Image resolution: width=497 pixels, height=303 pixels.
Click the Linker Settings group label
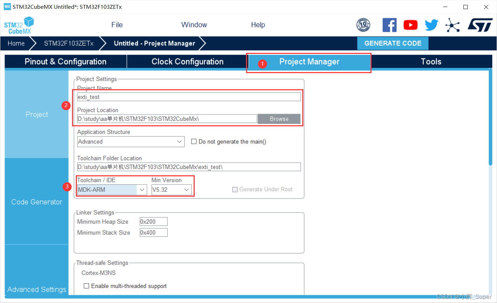95,212
